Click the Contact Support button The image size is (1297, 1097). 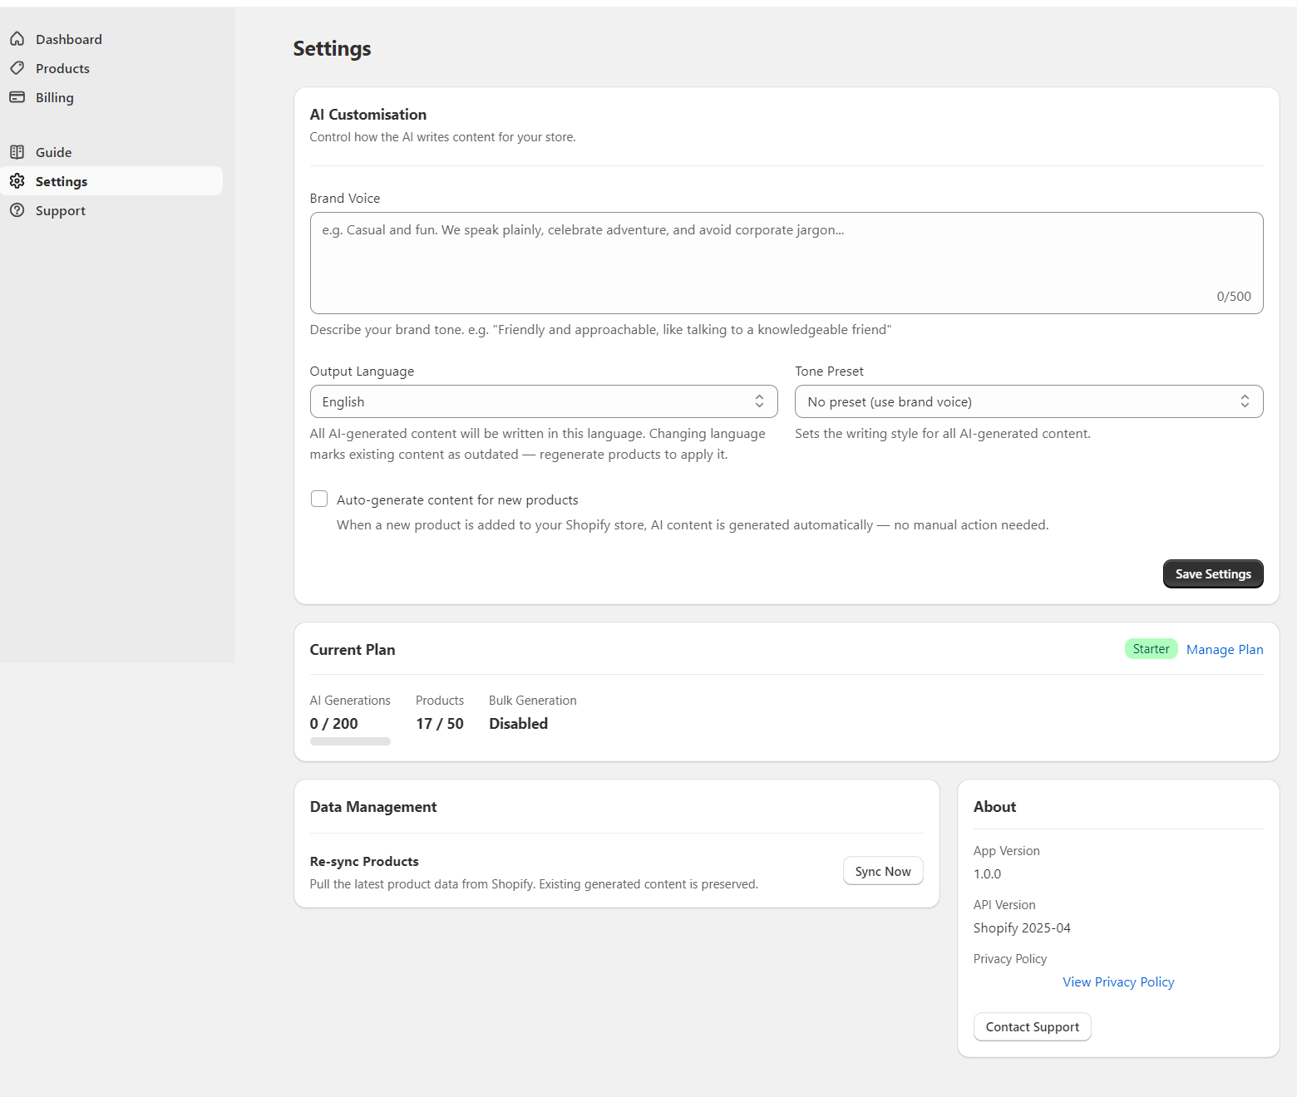1033,1027
